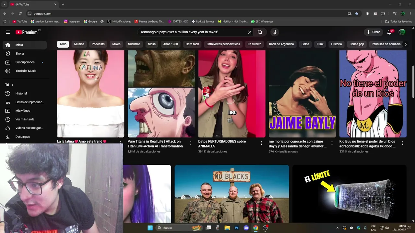Click the YouTube Premium logo
This screenshot has width=415, height=233.
(x=27, y=32)
